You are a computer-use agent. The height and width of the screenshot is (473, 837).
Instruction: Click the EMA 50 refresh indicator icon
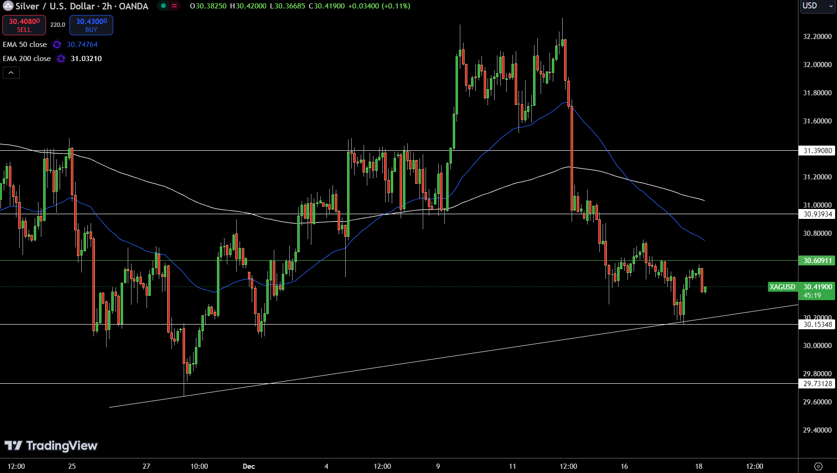pyautogui.click(x=57, y=45)
